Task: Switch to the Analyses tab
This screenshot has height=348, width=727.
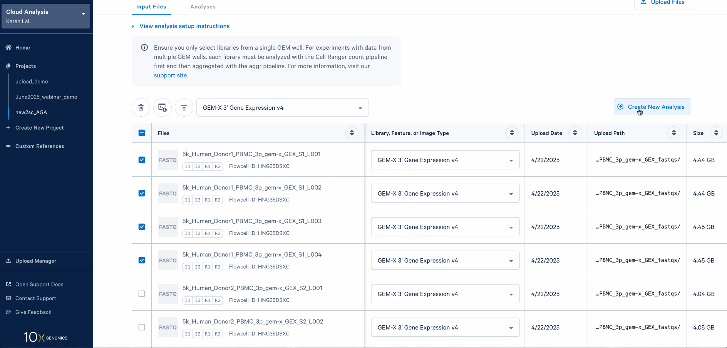Action: [x=203, y=7]
